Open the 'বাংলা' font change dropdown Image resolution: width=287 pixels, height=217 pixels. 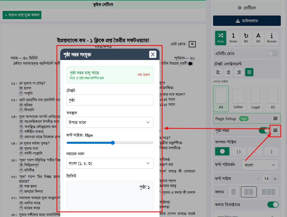point(260,165)
